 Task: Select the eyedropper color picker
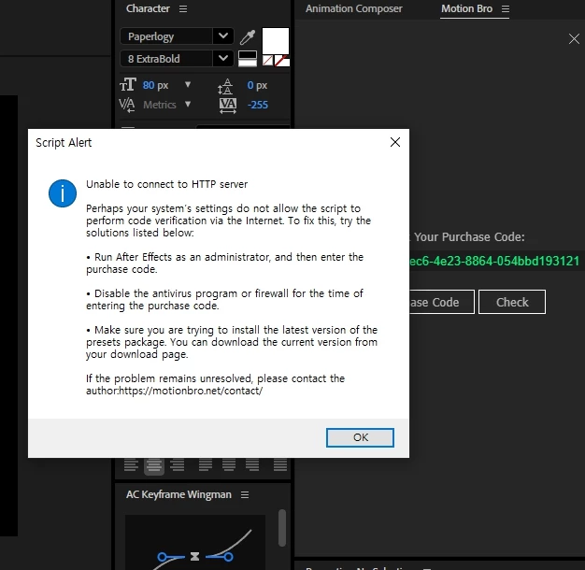[248, 37]
